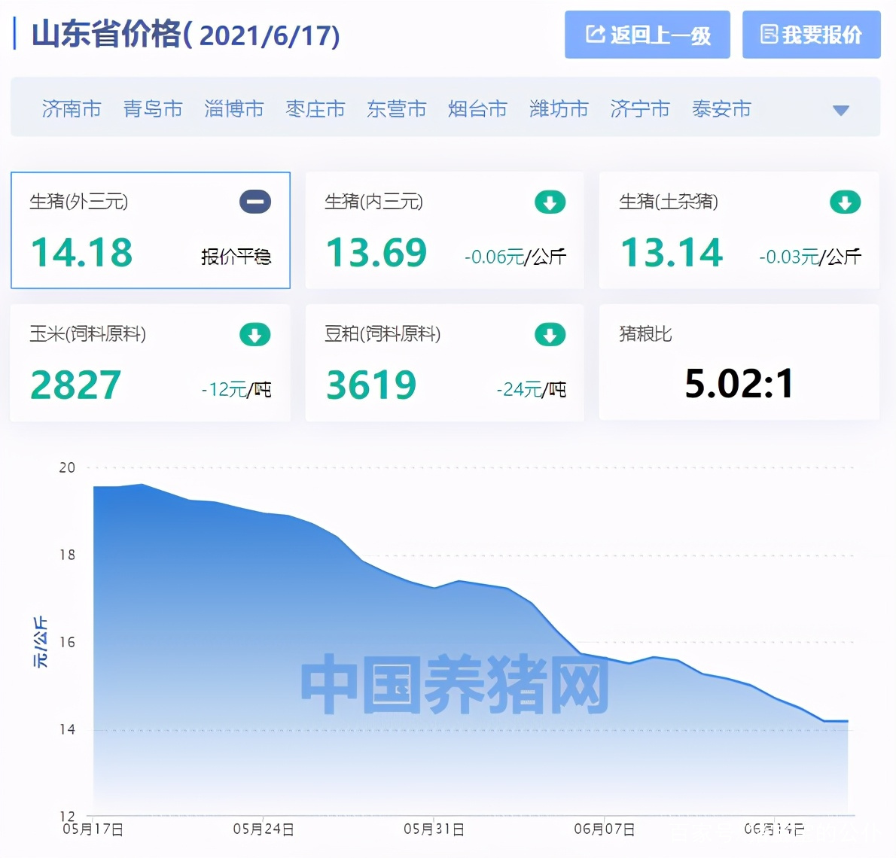The height and width of the screenshot is (858, 896).
Task: Click the down-arrow icon on 生猪(土杂猪) card
Action: pos(845,202)
